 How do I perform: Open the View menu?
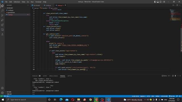coord(23,2)
